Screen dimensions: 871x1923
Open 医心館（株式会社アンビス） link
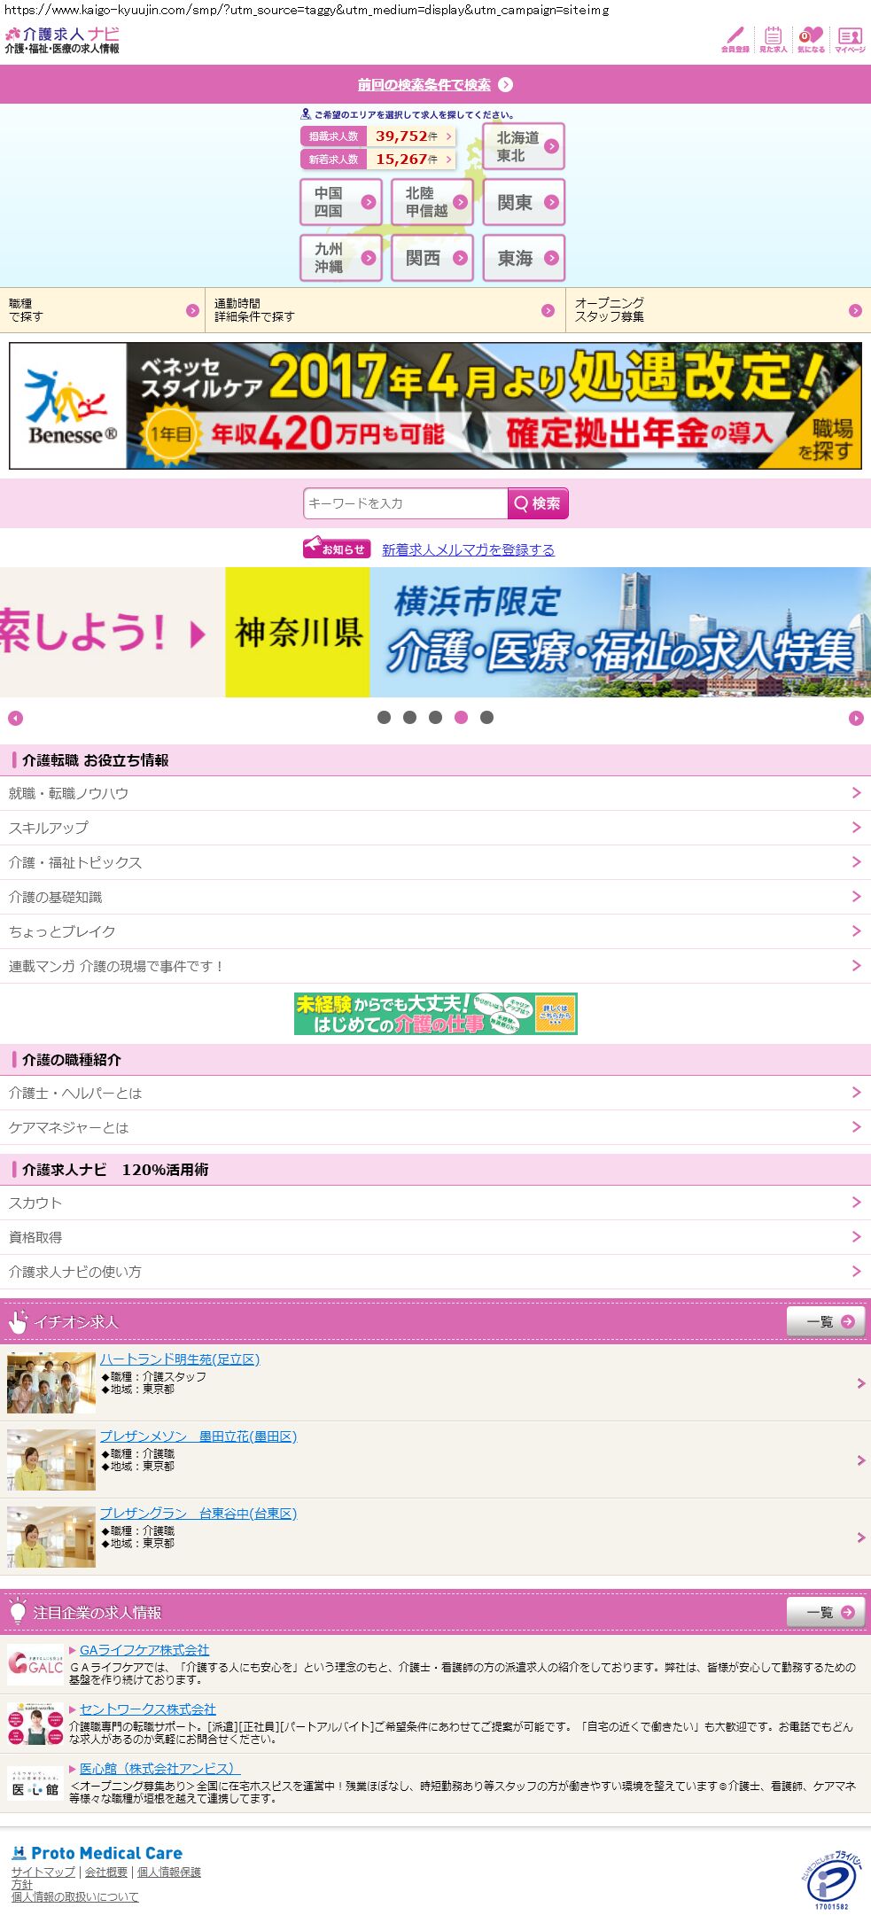159,1768
